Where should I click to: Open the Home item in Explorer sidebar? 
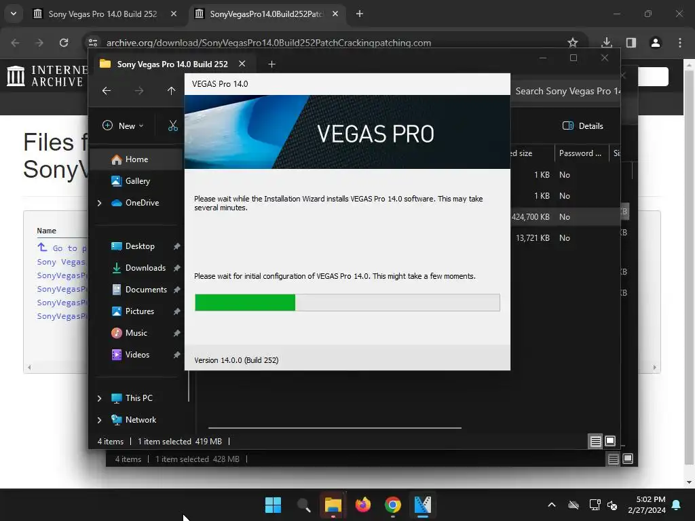136,159
